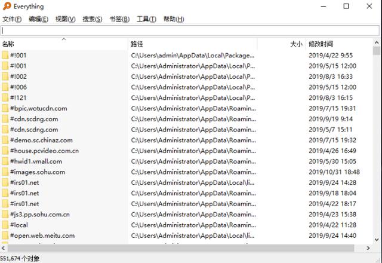
Task: Select the #images.sohu.com entry
Action: [x=38, y=172]
